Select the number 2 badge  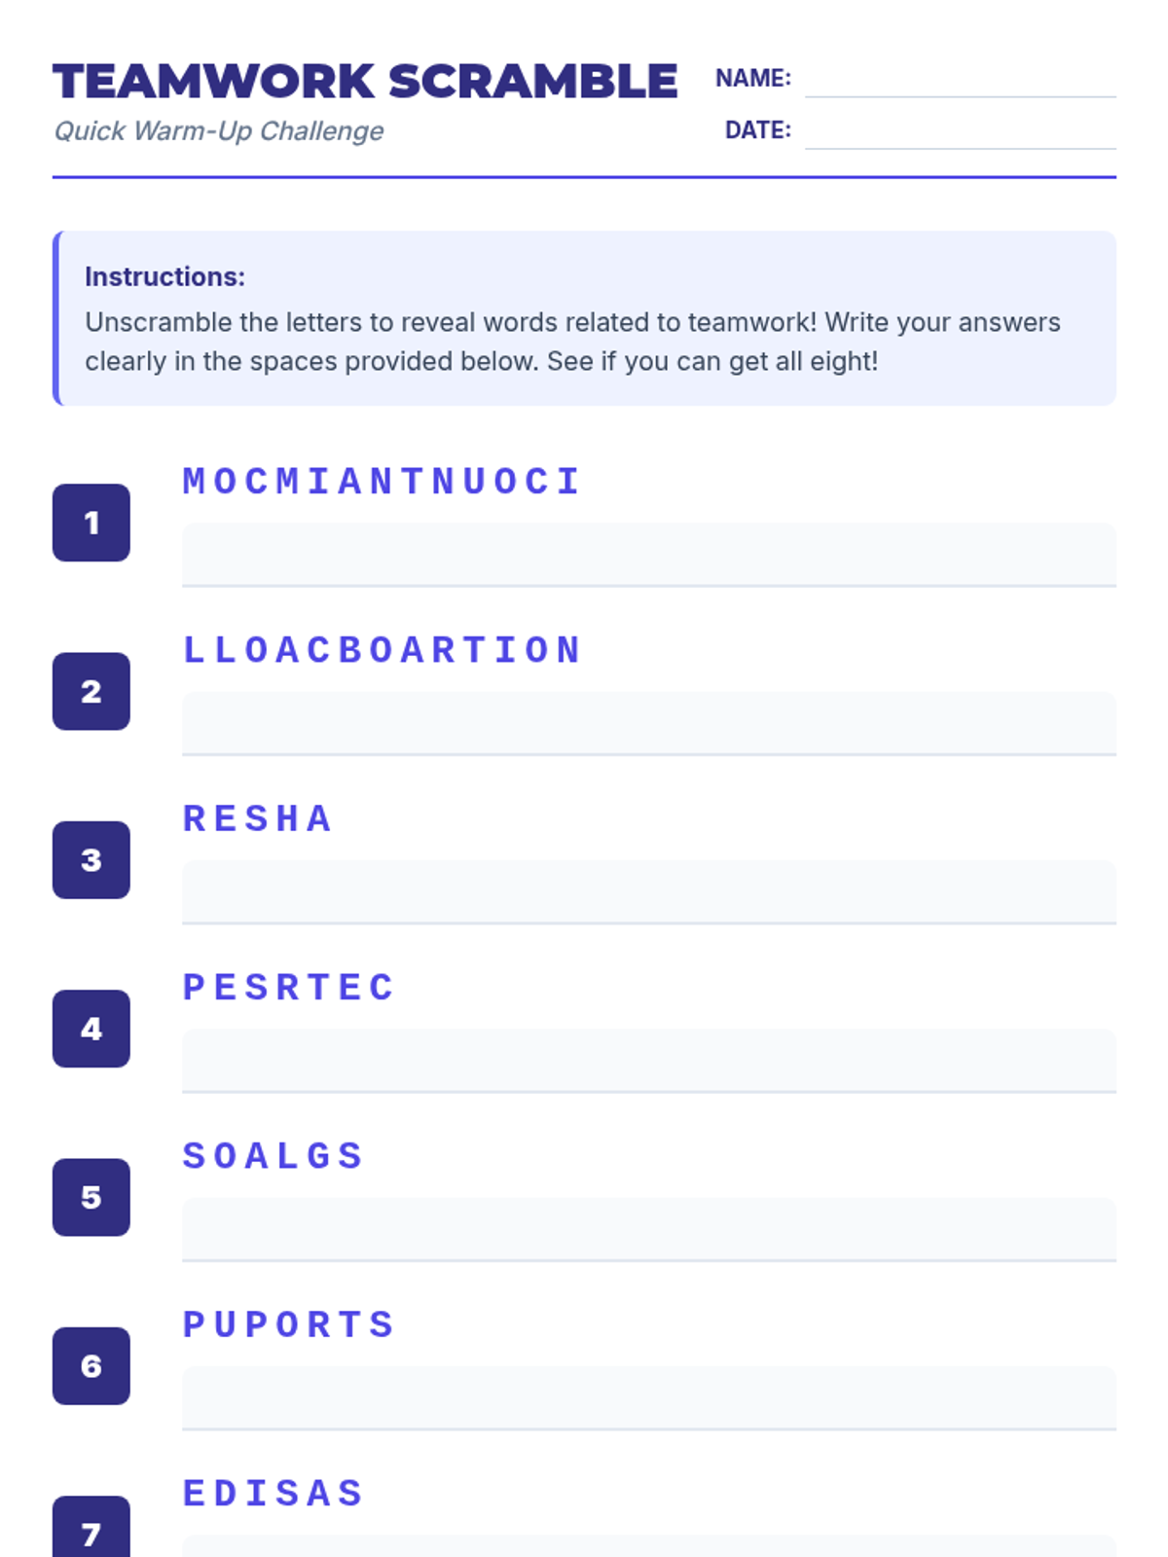coord(91,691)
